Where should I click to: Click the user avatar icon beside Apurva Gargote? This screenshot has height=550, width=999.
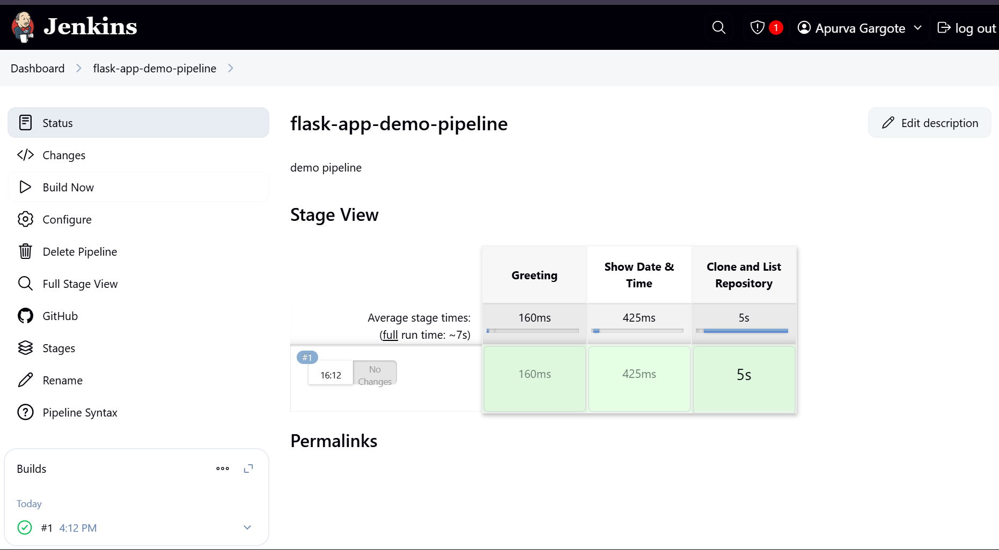click(x=804, y=27)
